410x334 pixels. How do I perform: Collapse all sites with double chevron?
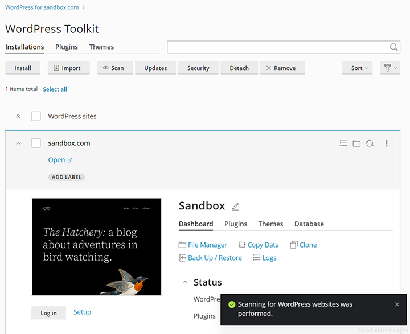(18, 116)
